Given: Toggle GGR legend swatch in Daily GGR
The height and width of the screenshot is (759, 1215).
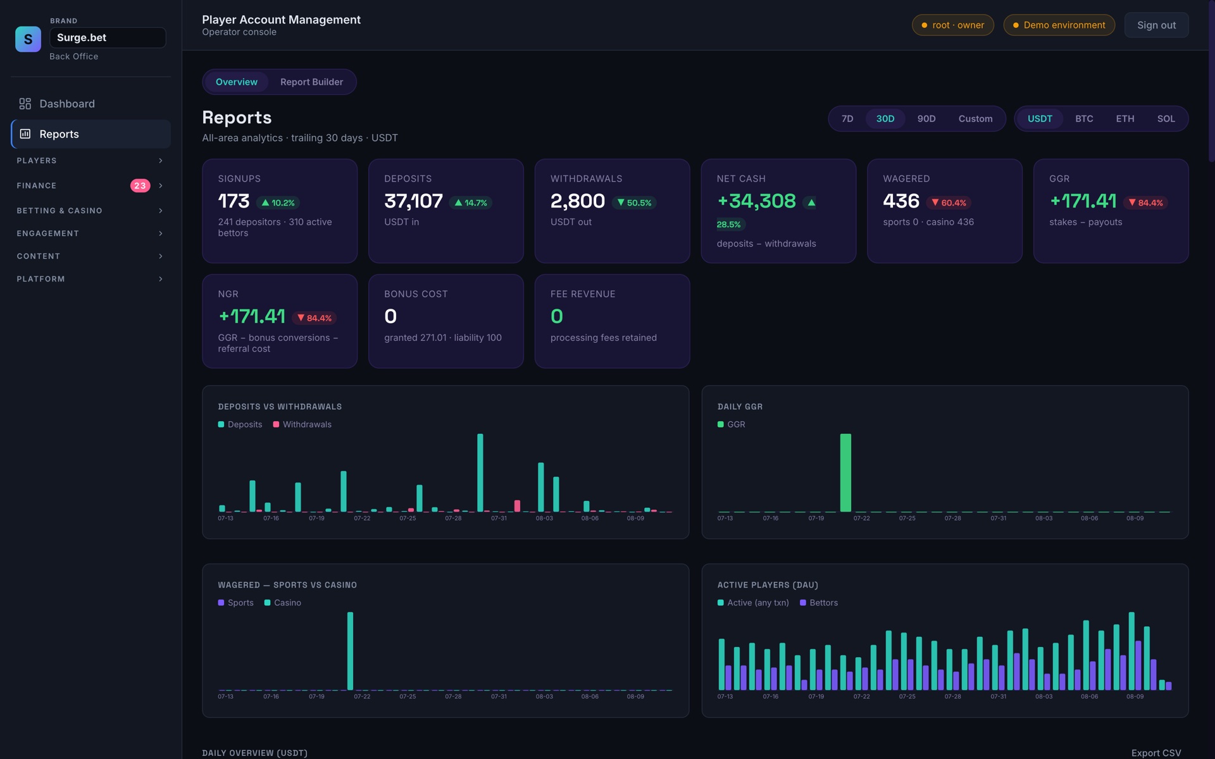Looking at the screenshot, I should click(x=720, y=424).
